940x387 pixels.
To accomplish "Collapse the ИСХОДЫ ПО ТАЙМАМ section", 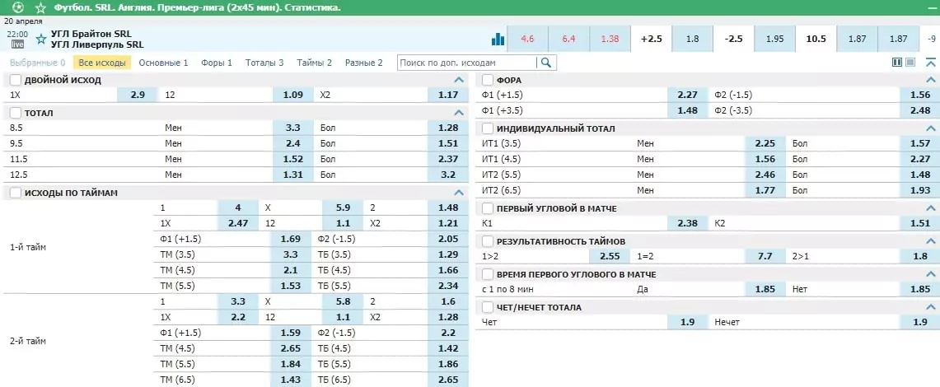I will point(459,193).
